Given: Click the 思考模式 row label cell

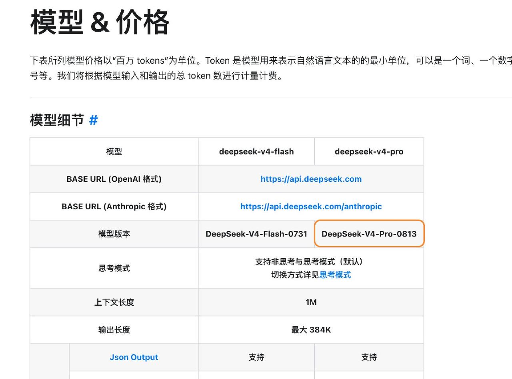Looking at the screenshot, I should point(114,268).
